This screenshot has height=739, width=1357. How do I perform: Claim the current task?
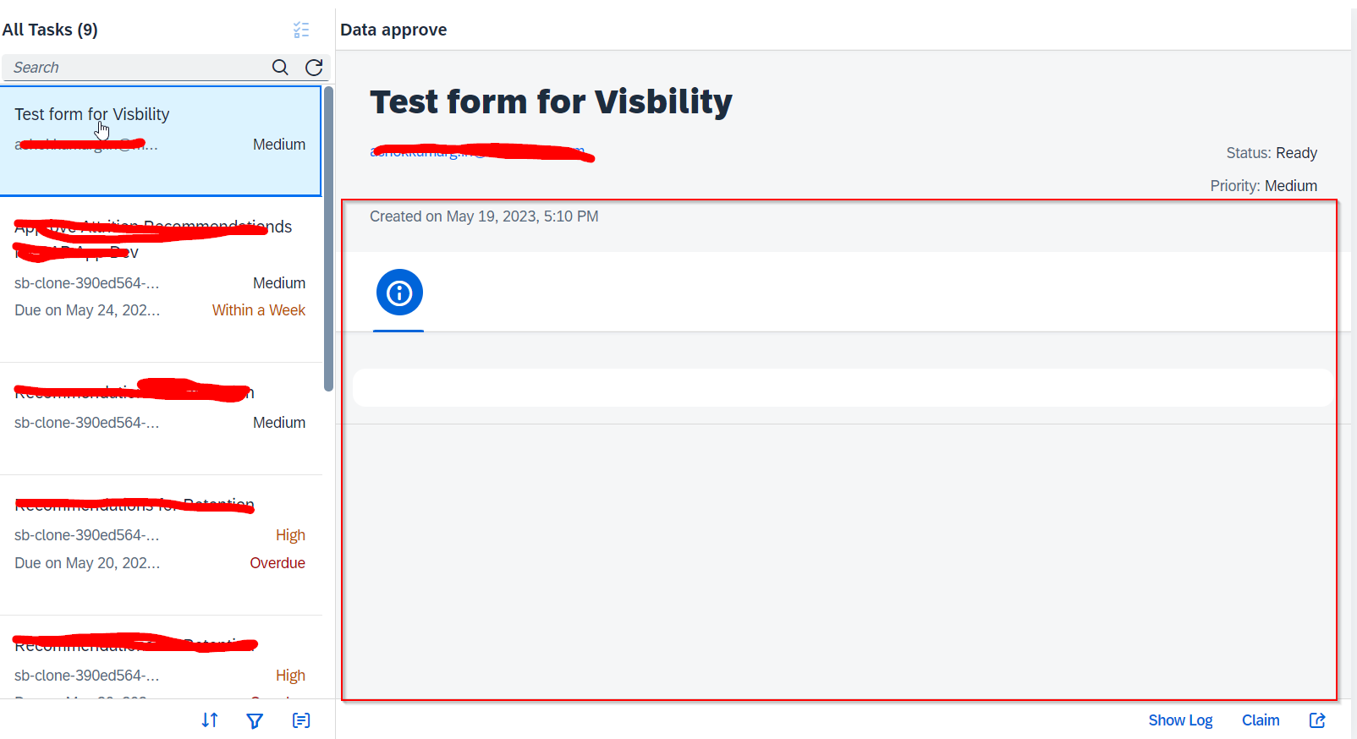click(1260, 720)
